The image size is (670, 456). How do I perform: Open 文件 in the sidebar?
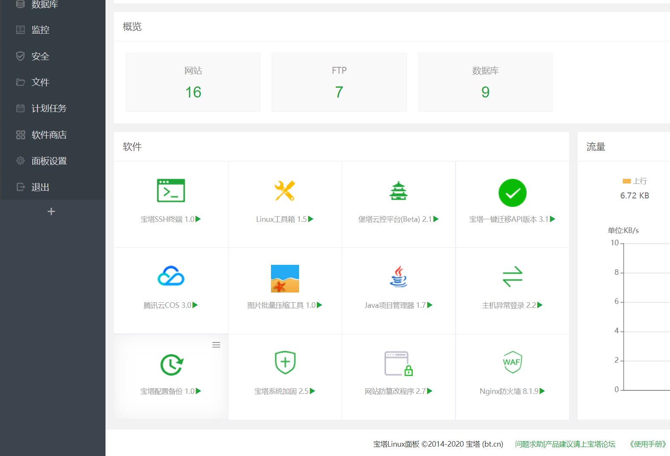(x=53, y=82)
